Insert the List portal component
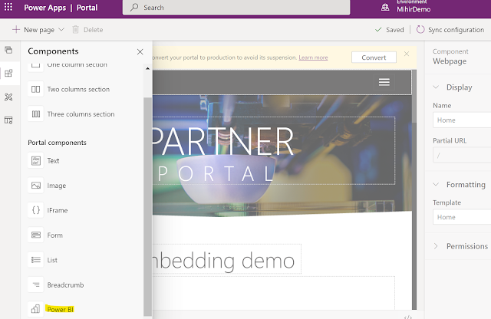 (x=44, y=260)
